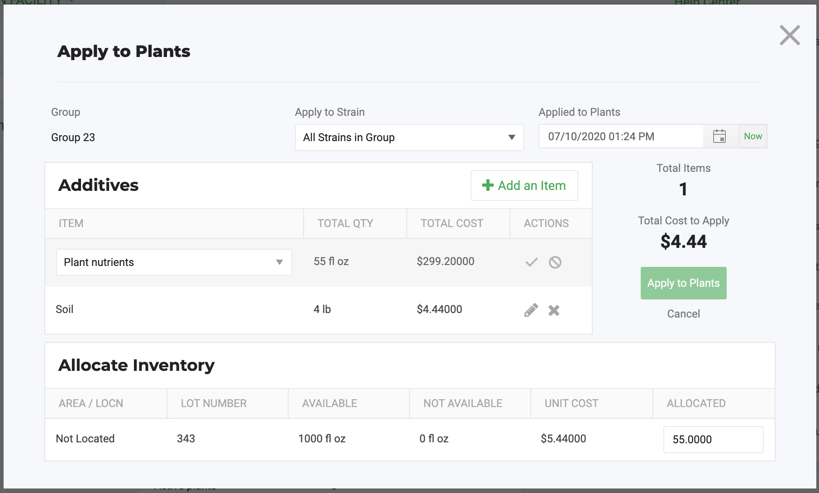Click the 0 fl oz not available value
Image resolution: width=819 pixels, height=493 pixels.
pyautogui.click(x=434, y=439)
